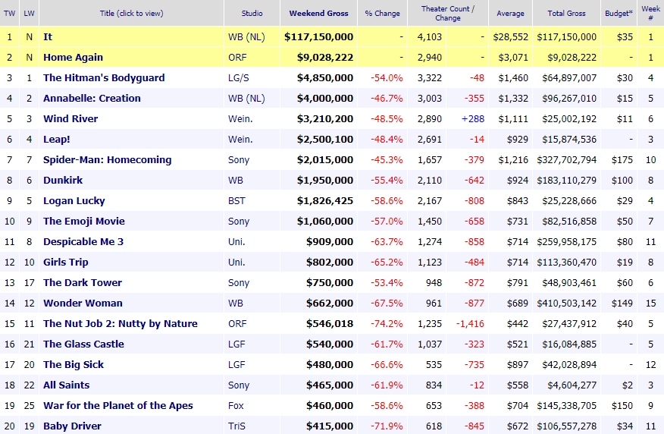The height and width of the screenshot is (434, 664).
Task: Open 'Annabelle: Creation' title link
Action: 92,99
